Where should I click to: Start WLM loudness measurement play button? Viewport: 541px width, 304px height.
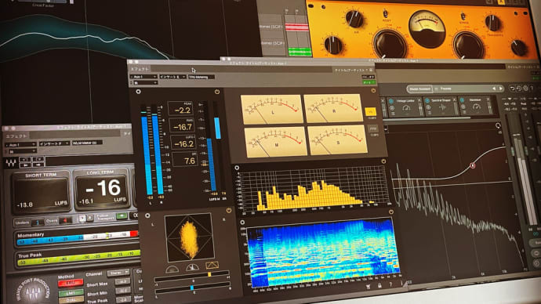[82, 219]
